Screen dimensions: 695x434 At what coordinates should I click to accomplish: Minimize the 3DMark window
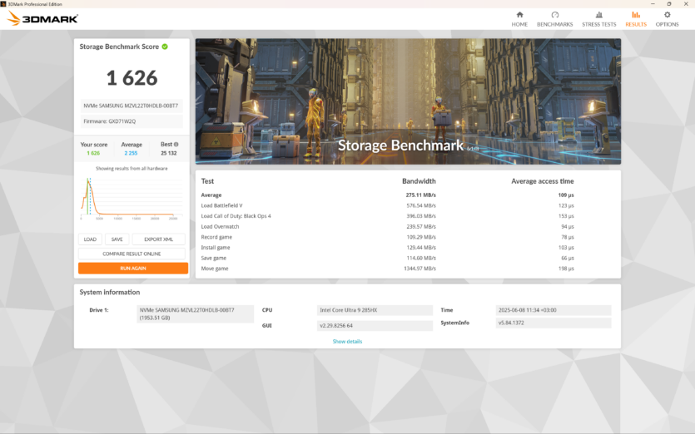[x=653, y=4]
